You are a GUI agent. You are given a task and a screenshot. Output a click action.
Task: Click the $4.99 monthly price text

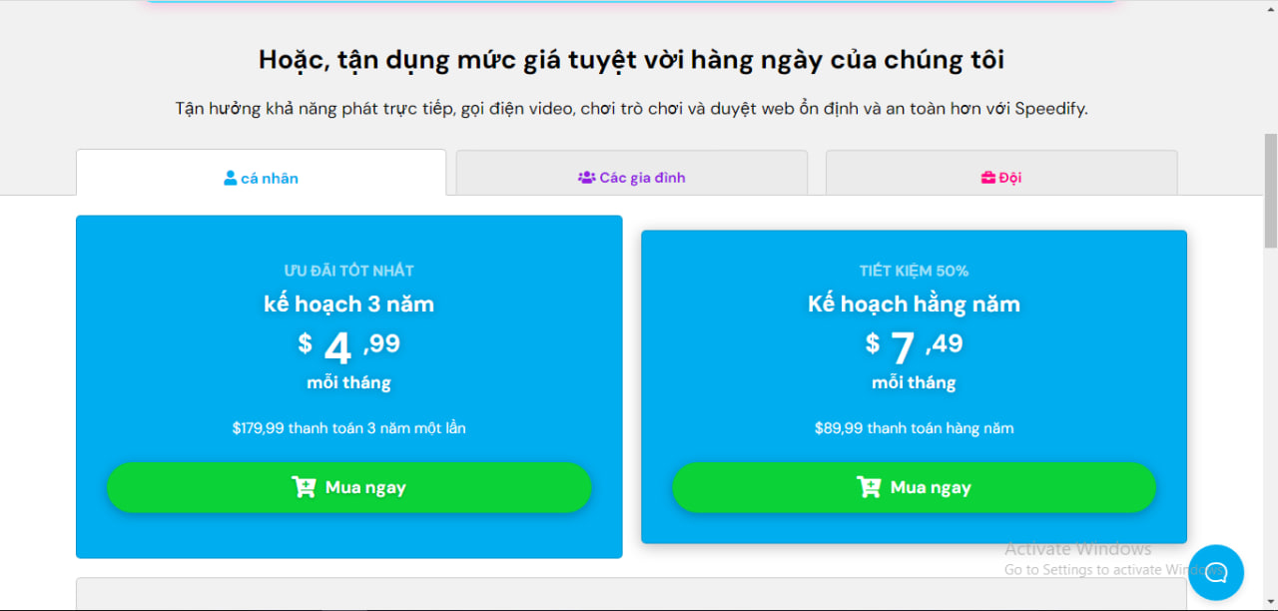348,346
